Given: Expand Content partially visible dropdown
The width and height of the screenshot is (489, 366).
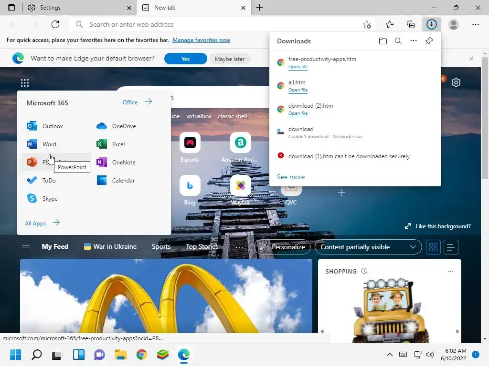Looking at the screenshot, I should 368,247.
